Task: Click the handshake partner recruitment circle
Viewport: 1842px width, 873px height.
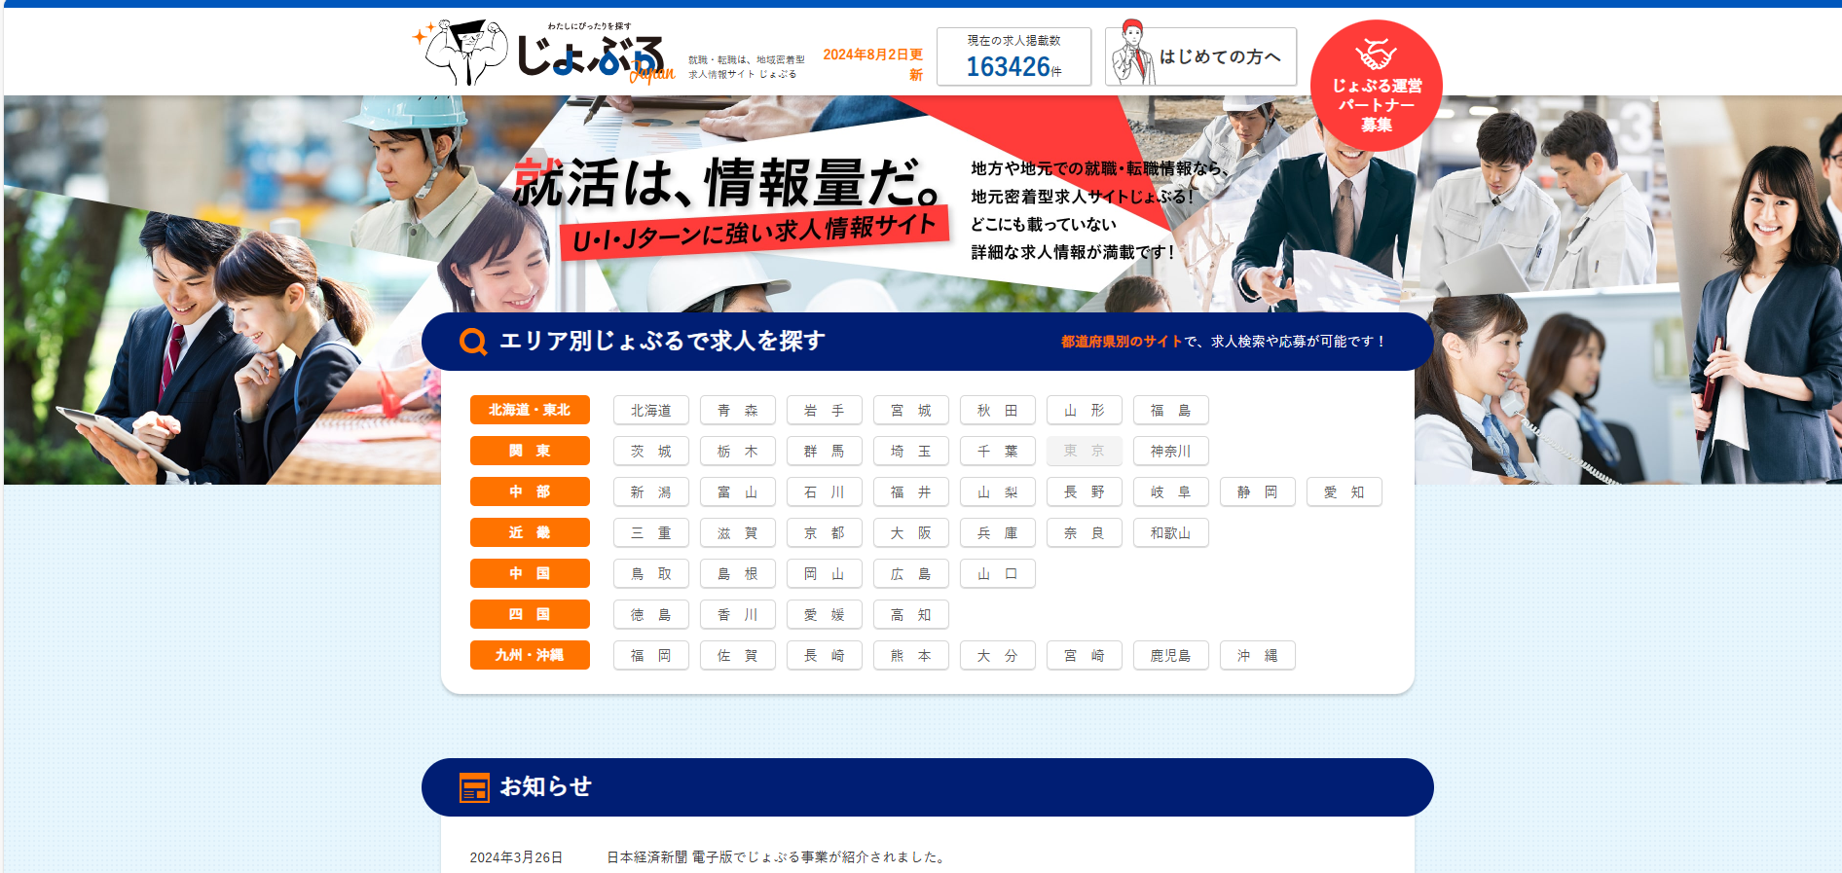Action: (1376, 86)
